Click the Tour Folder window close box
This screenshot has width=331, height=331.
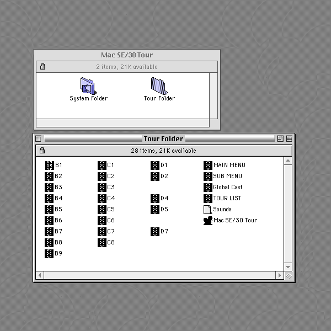pyautogui.click(x=39, y=138)
